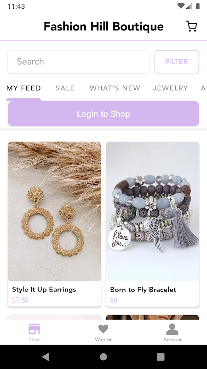Open the gold earrings product photo
Screen dimensions: 207x369
[x=54, y=211]
